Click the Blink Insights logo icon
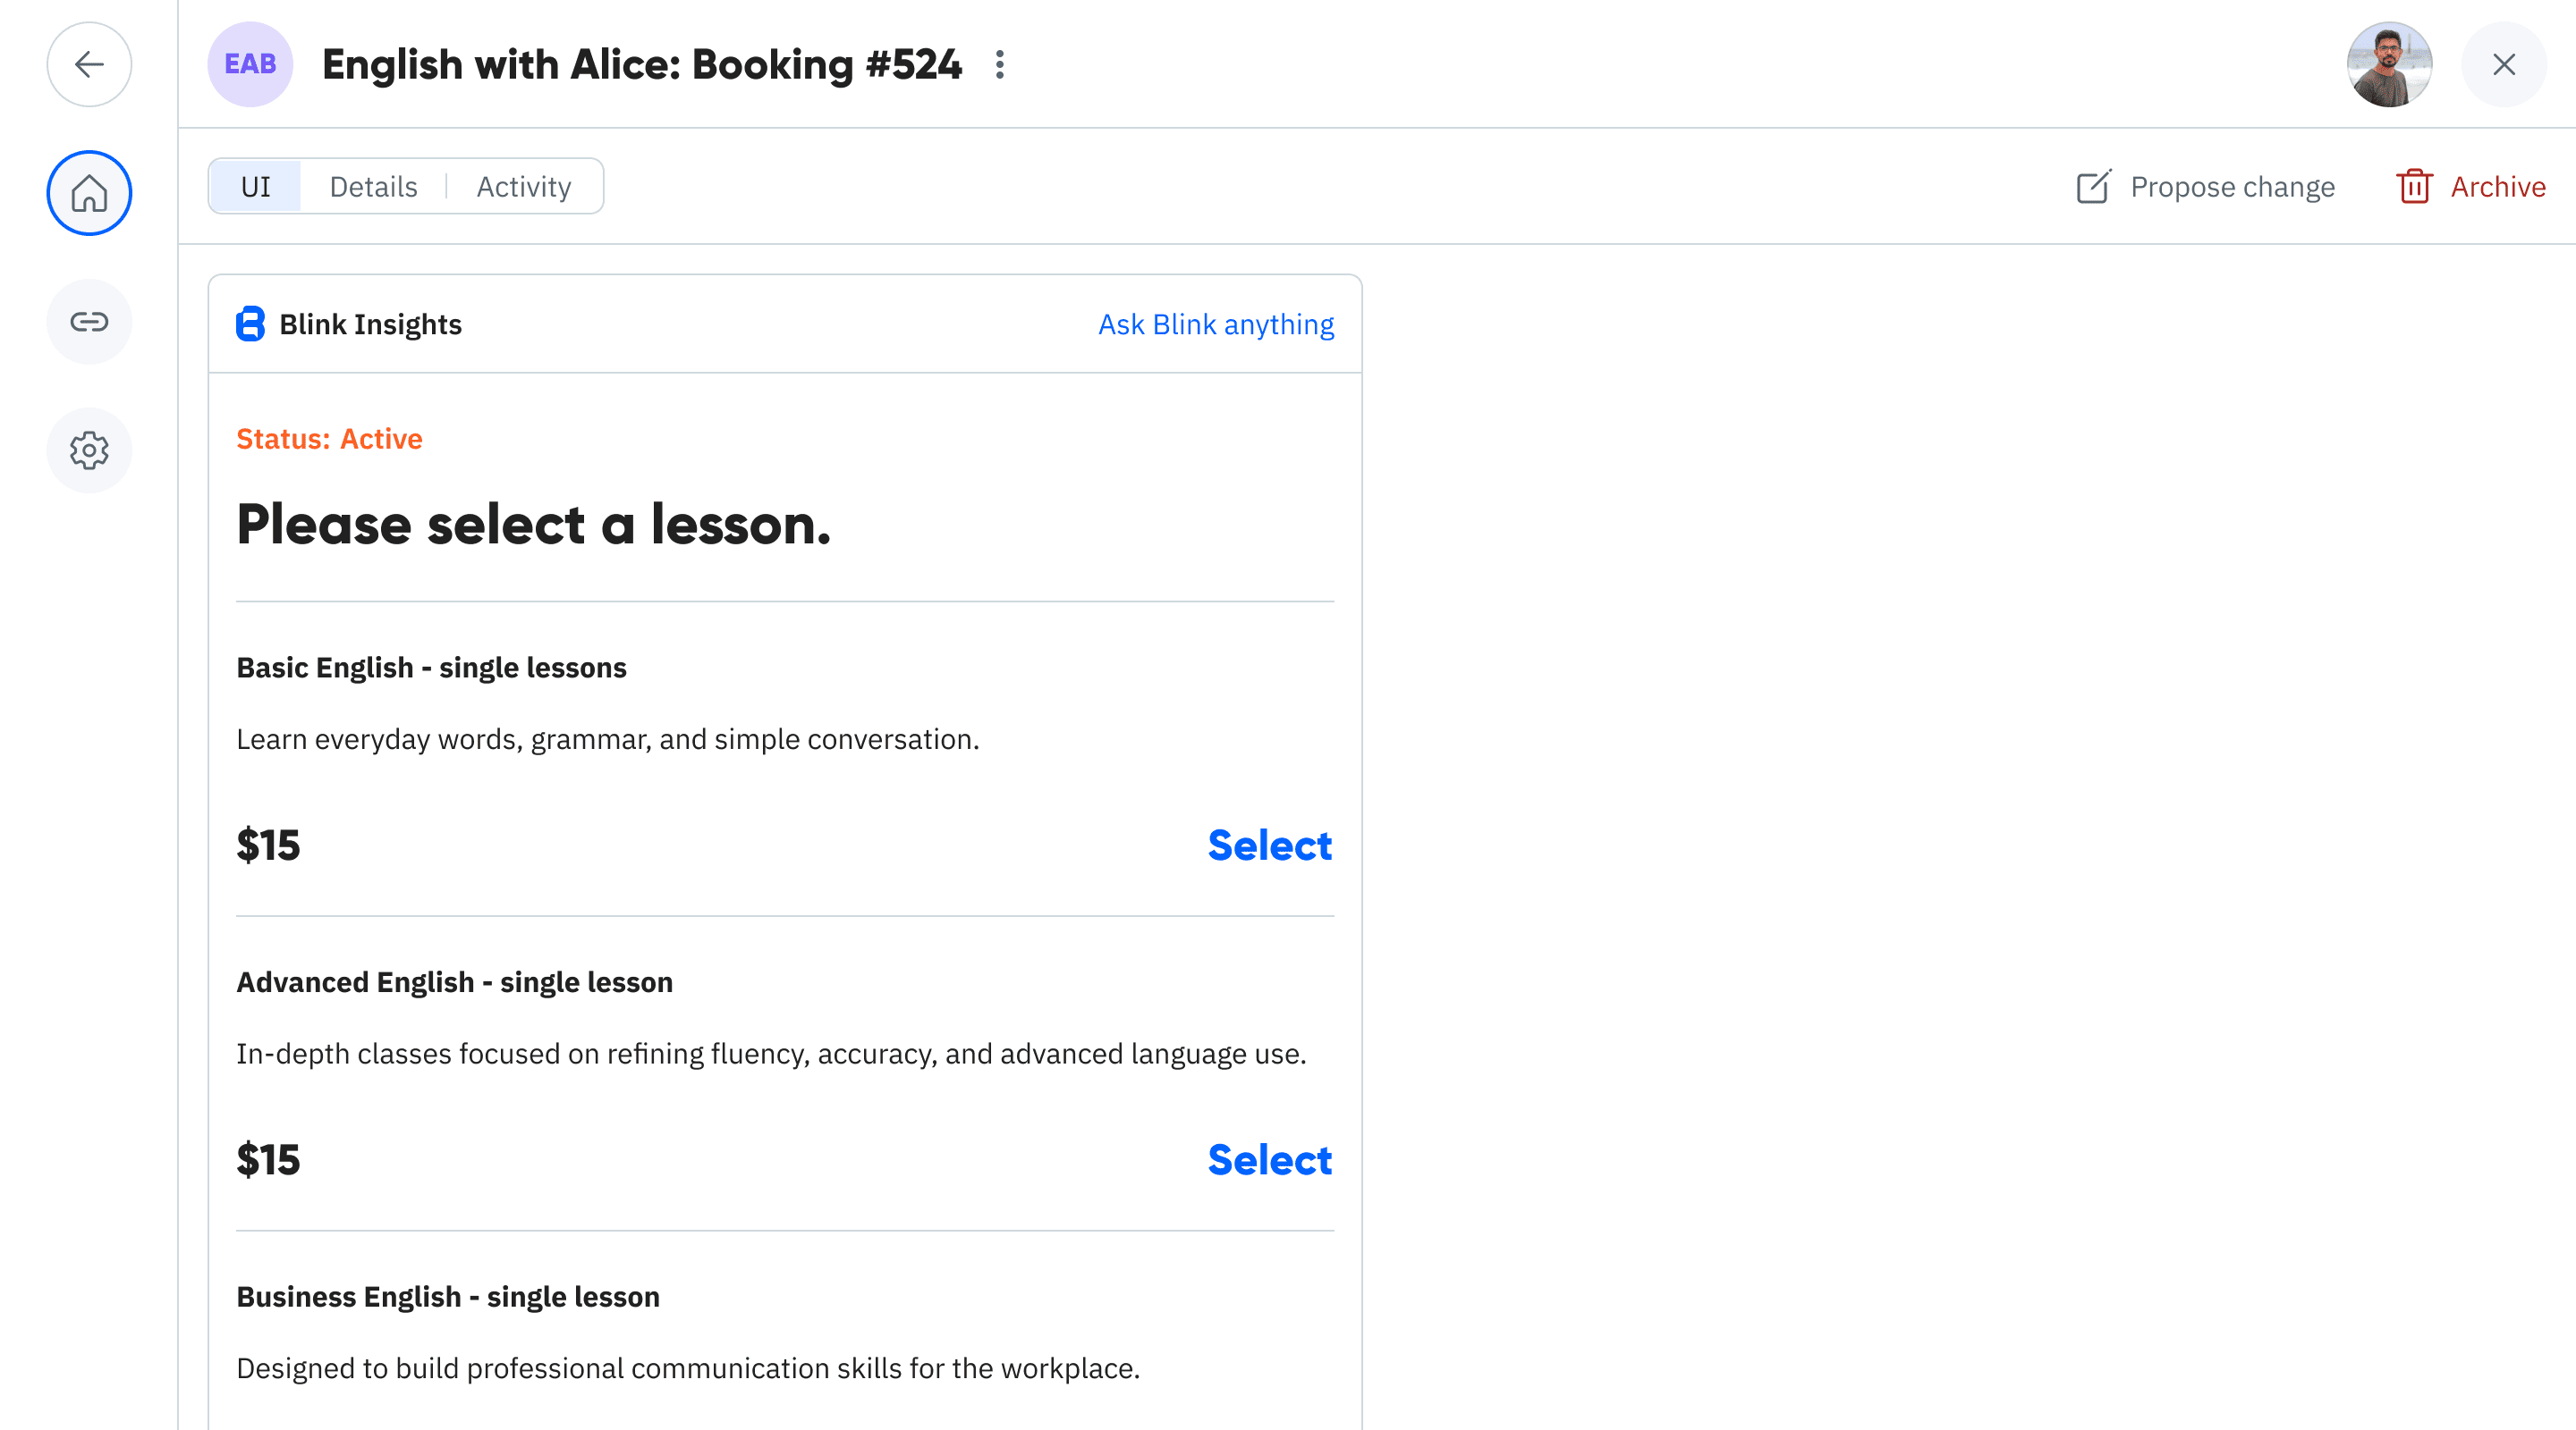The image size is (2576, 1430). point(249,324)
